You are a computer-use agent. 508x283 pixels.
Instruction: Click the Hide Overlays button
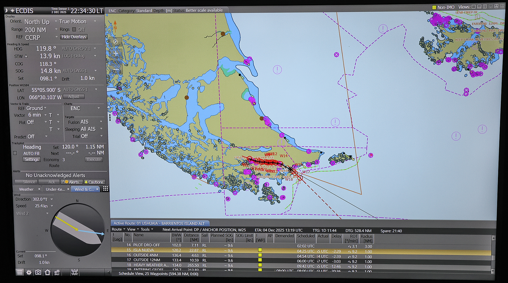click(x=74, y=37)
